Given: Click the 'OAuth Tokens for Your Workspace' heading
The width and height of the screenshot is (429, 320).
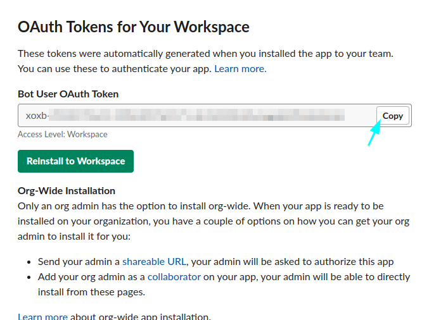Looking at the screenshot, I should [x=134, y=27].
